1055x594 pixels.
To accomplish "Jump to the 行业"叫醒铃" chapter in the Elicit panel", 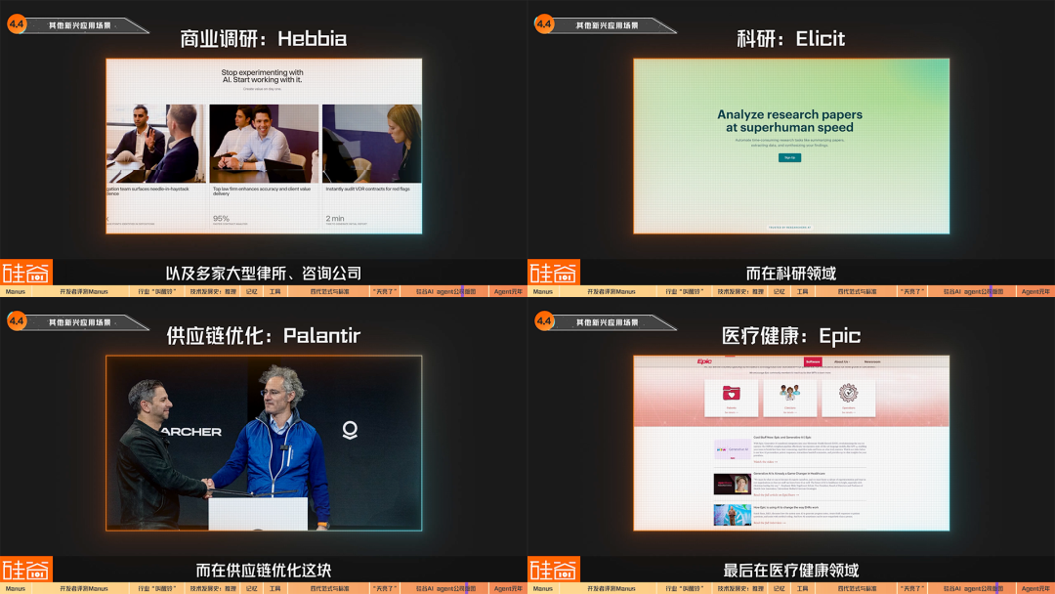I will click(x=684, y=291).
